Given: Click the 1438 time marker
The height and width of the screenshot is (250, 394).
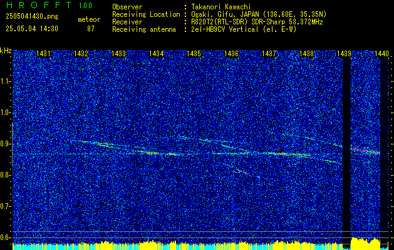Looking at the screenshot, I should pyautogui.click(x=306, y=54).
